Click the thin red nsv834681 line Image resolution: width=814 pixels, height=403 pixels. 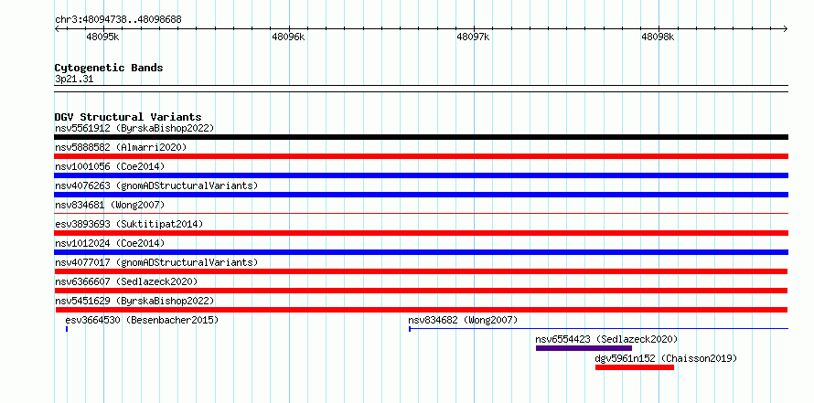(x=421, y=213)
